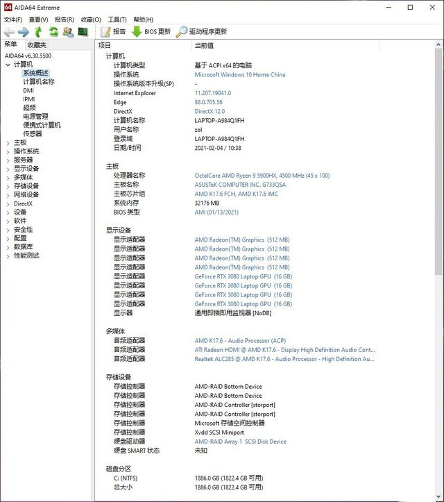Click the AIDA64 app icon in title bar
The image size is (444, 502).
tap(8, 7)
